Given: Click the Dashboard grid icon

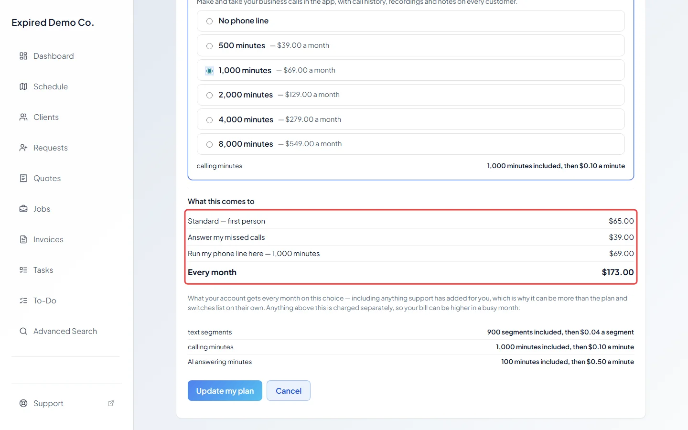Looking at the screenshot, I should pos(23,56).
